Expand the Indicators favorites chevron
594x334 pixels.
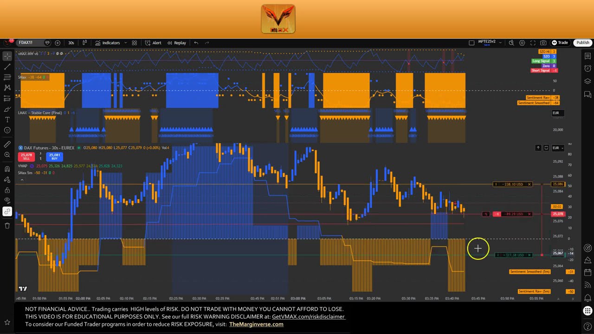(x=126, y=43)
